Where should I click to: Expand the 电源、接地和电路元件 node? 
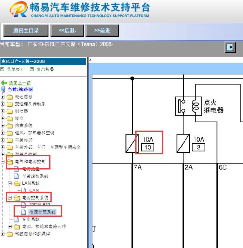(10, 227)
